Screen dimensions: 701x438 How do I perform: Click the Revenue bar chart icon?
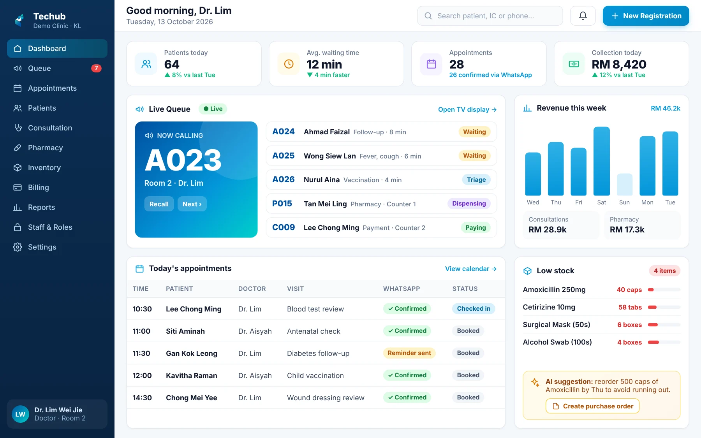click(x=527, y=108)
